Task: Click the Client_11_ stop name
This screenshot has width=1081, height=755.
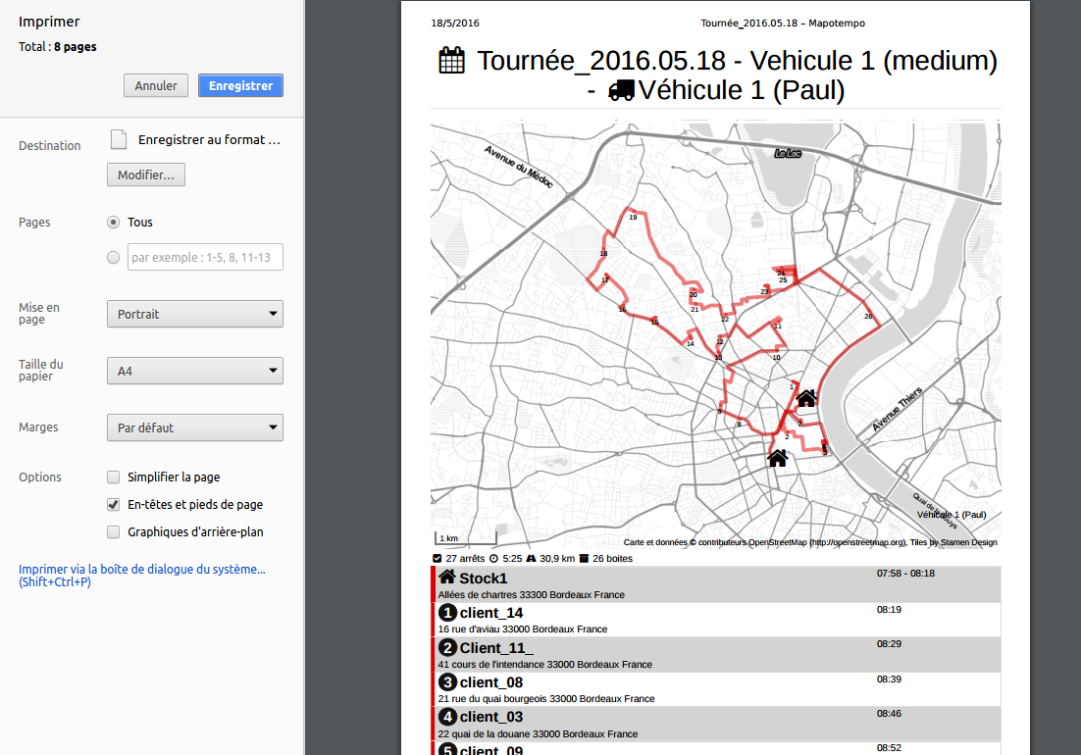Action: [x=496, y=647]
